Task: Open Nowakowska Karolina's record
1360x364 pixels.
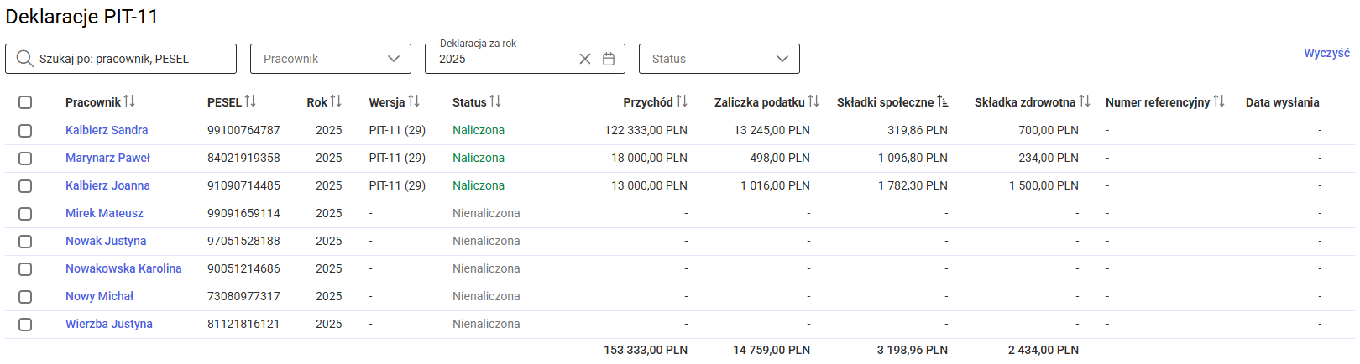Action: click(x=123, y=268)
